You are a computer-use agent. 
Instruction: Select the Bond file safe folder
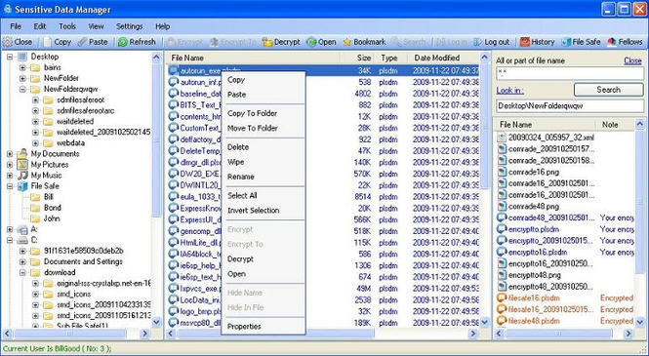[x=52, y=208]
